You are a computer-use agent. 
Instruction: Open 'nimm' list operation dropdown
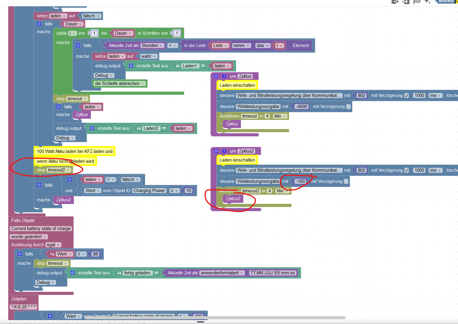[x=241, y=45]
